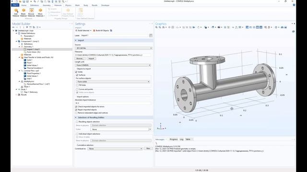Click the Browse... button
Image resolution: width=307 pixels, height=172 pixels.
click(80, 58)
